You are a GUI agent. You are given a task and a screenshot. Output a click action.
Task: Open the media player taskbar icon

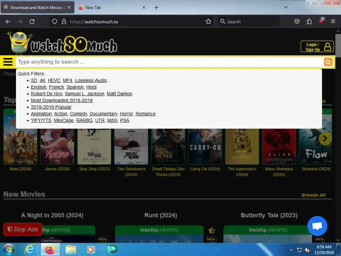pos(91,250)
